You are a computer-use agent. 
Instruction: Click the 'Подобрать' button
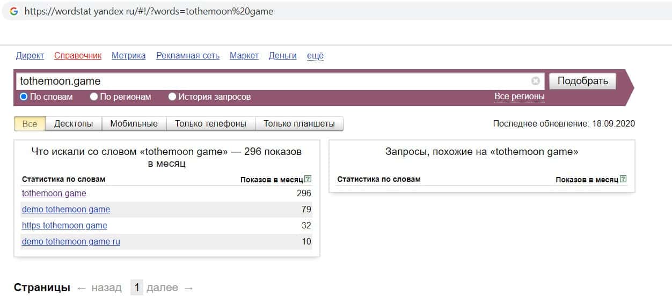point(582,81)
